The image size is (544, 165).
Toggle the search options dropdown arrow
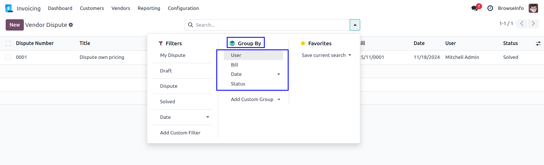tap(355, 25)
